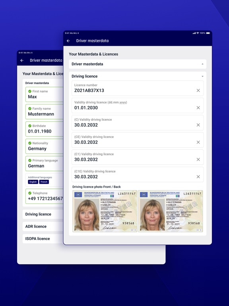Screen dimensions: 229x306
Task: Edit the First name field Max
Action: point(44,94)
